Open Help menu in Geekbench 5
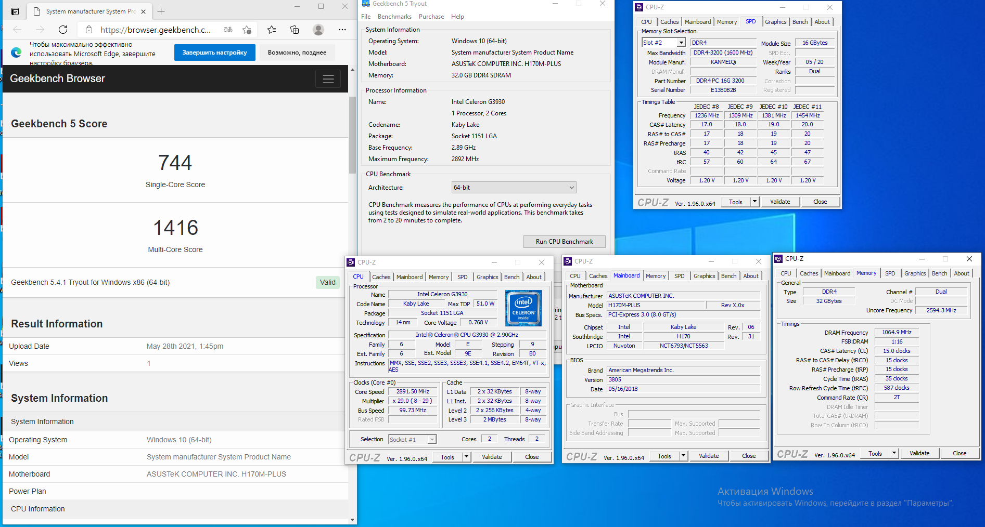985x527 pixels. (457, 17)
